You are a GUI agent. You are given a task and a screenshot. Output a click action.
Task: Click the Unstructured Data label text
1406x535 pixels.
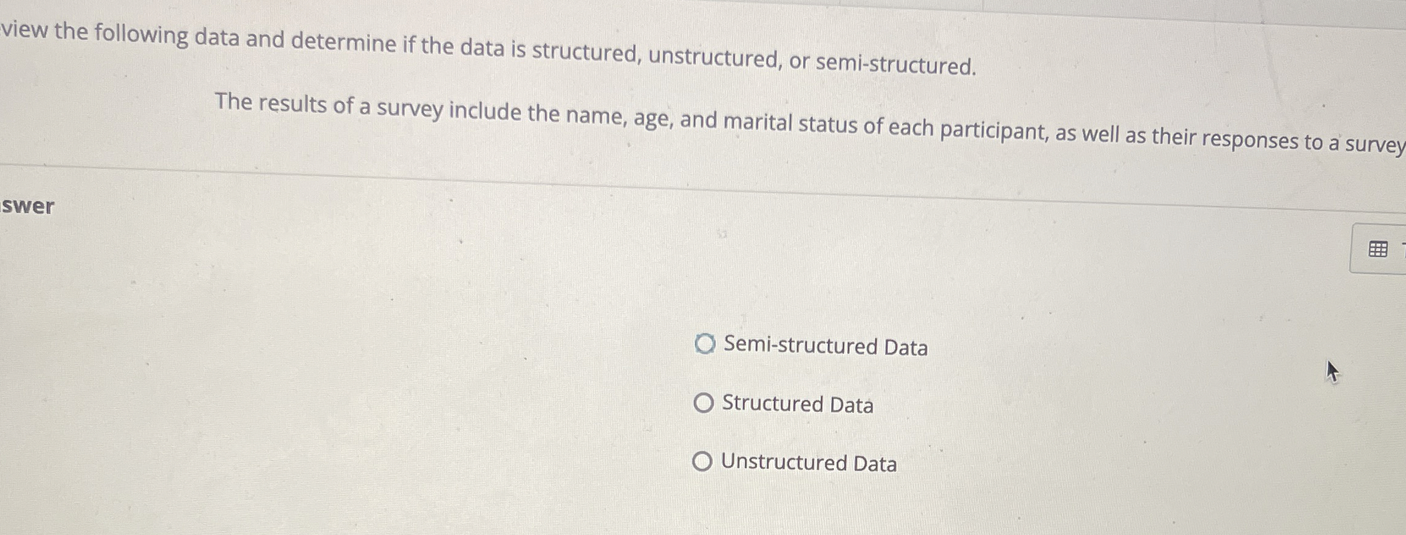pos(808,463)
